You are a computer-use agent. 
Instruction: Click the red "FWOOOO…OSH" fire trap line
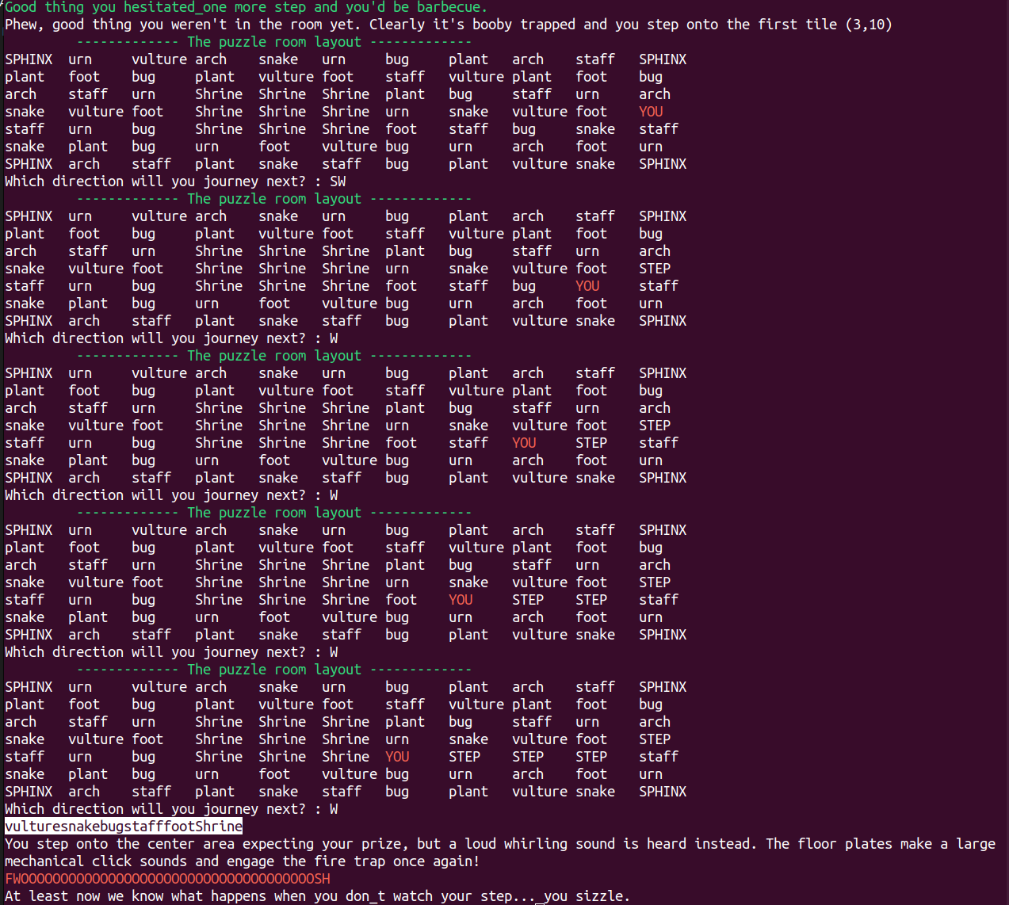click(167, 879)
